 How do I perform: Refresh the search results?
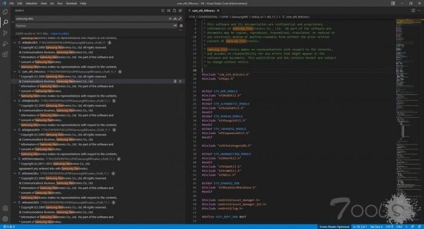163,10
